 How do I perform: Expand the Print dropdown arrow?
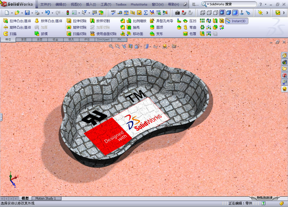42,13
